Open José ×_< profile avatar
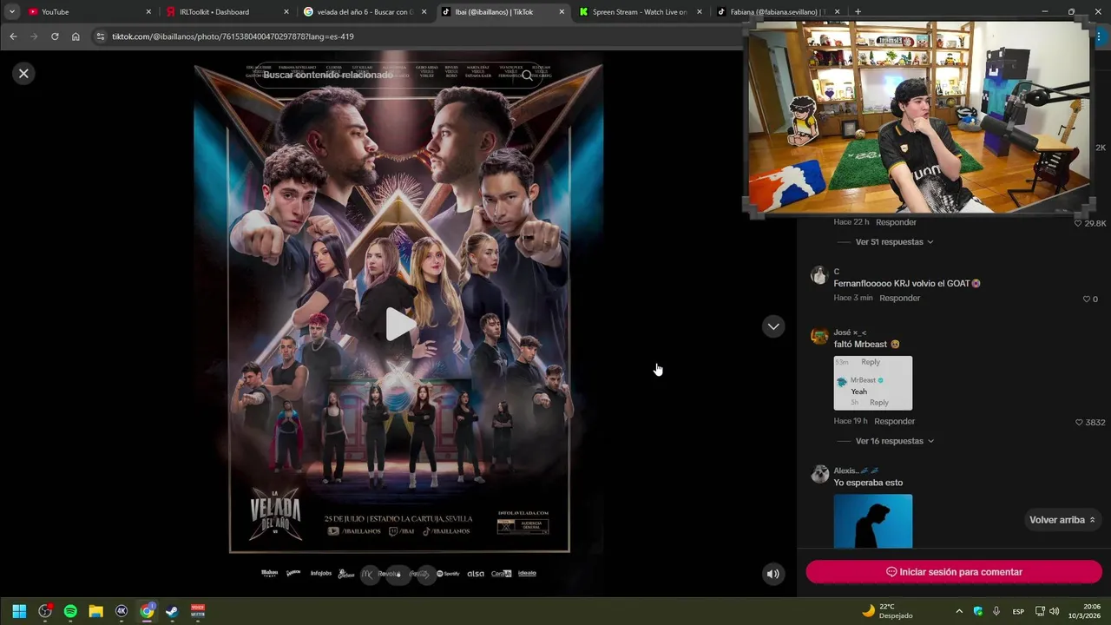Screen dimensions: 1111x625 click(x=819, y=336)
